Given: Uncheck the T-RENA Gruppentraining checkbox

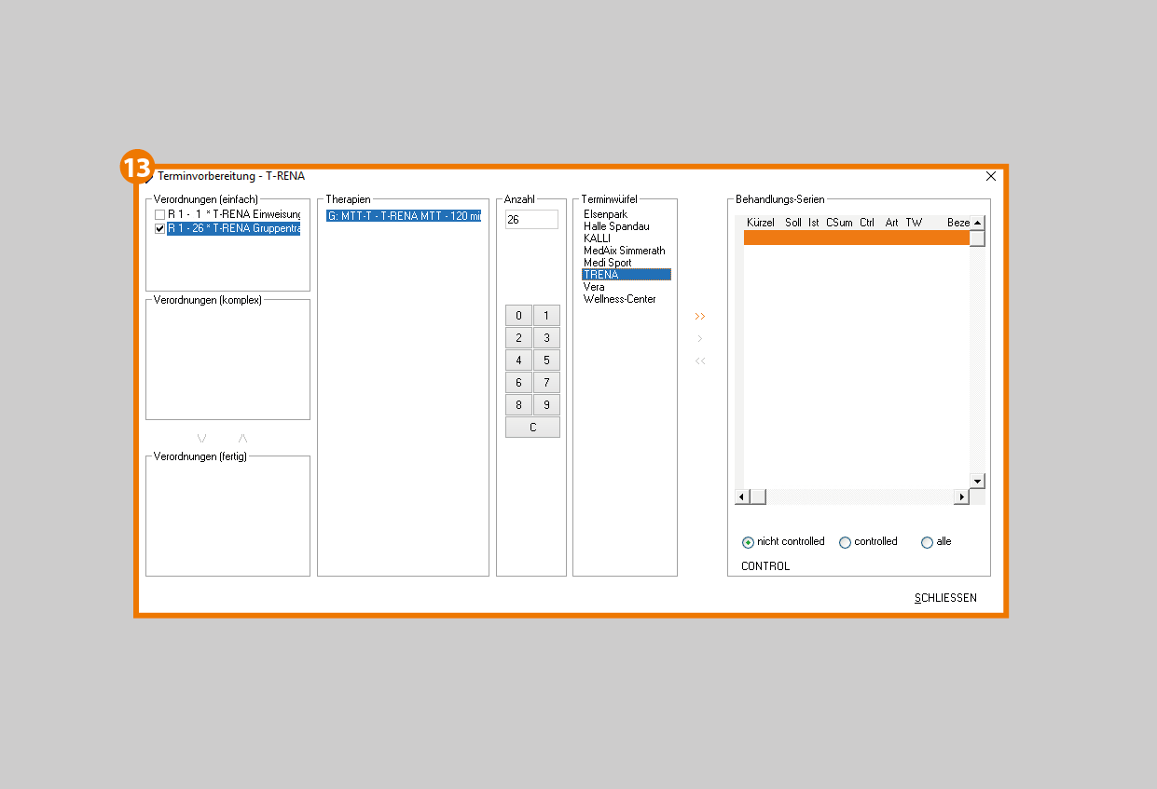Looking at the screenshot, I should coord(159,228).
